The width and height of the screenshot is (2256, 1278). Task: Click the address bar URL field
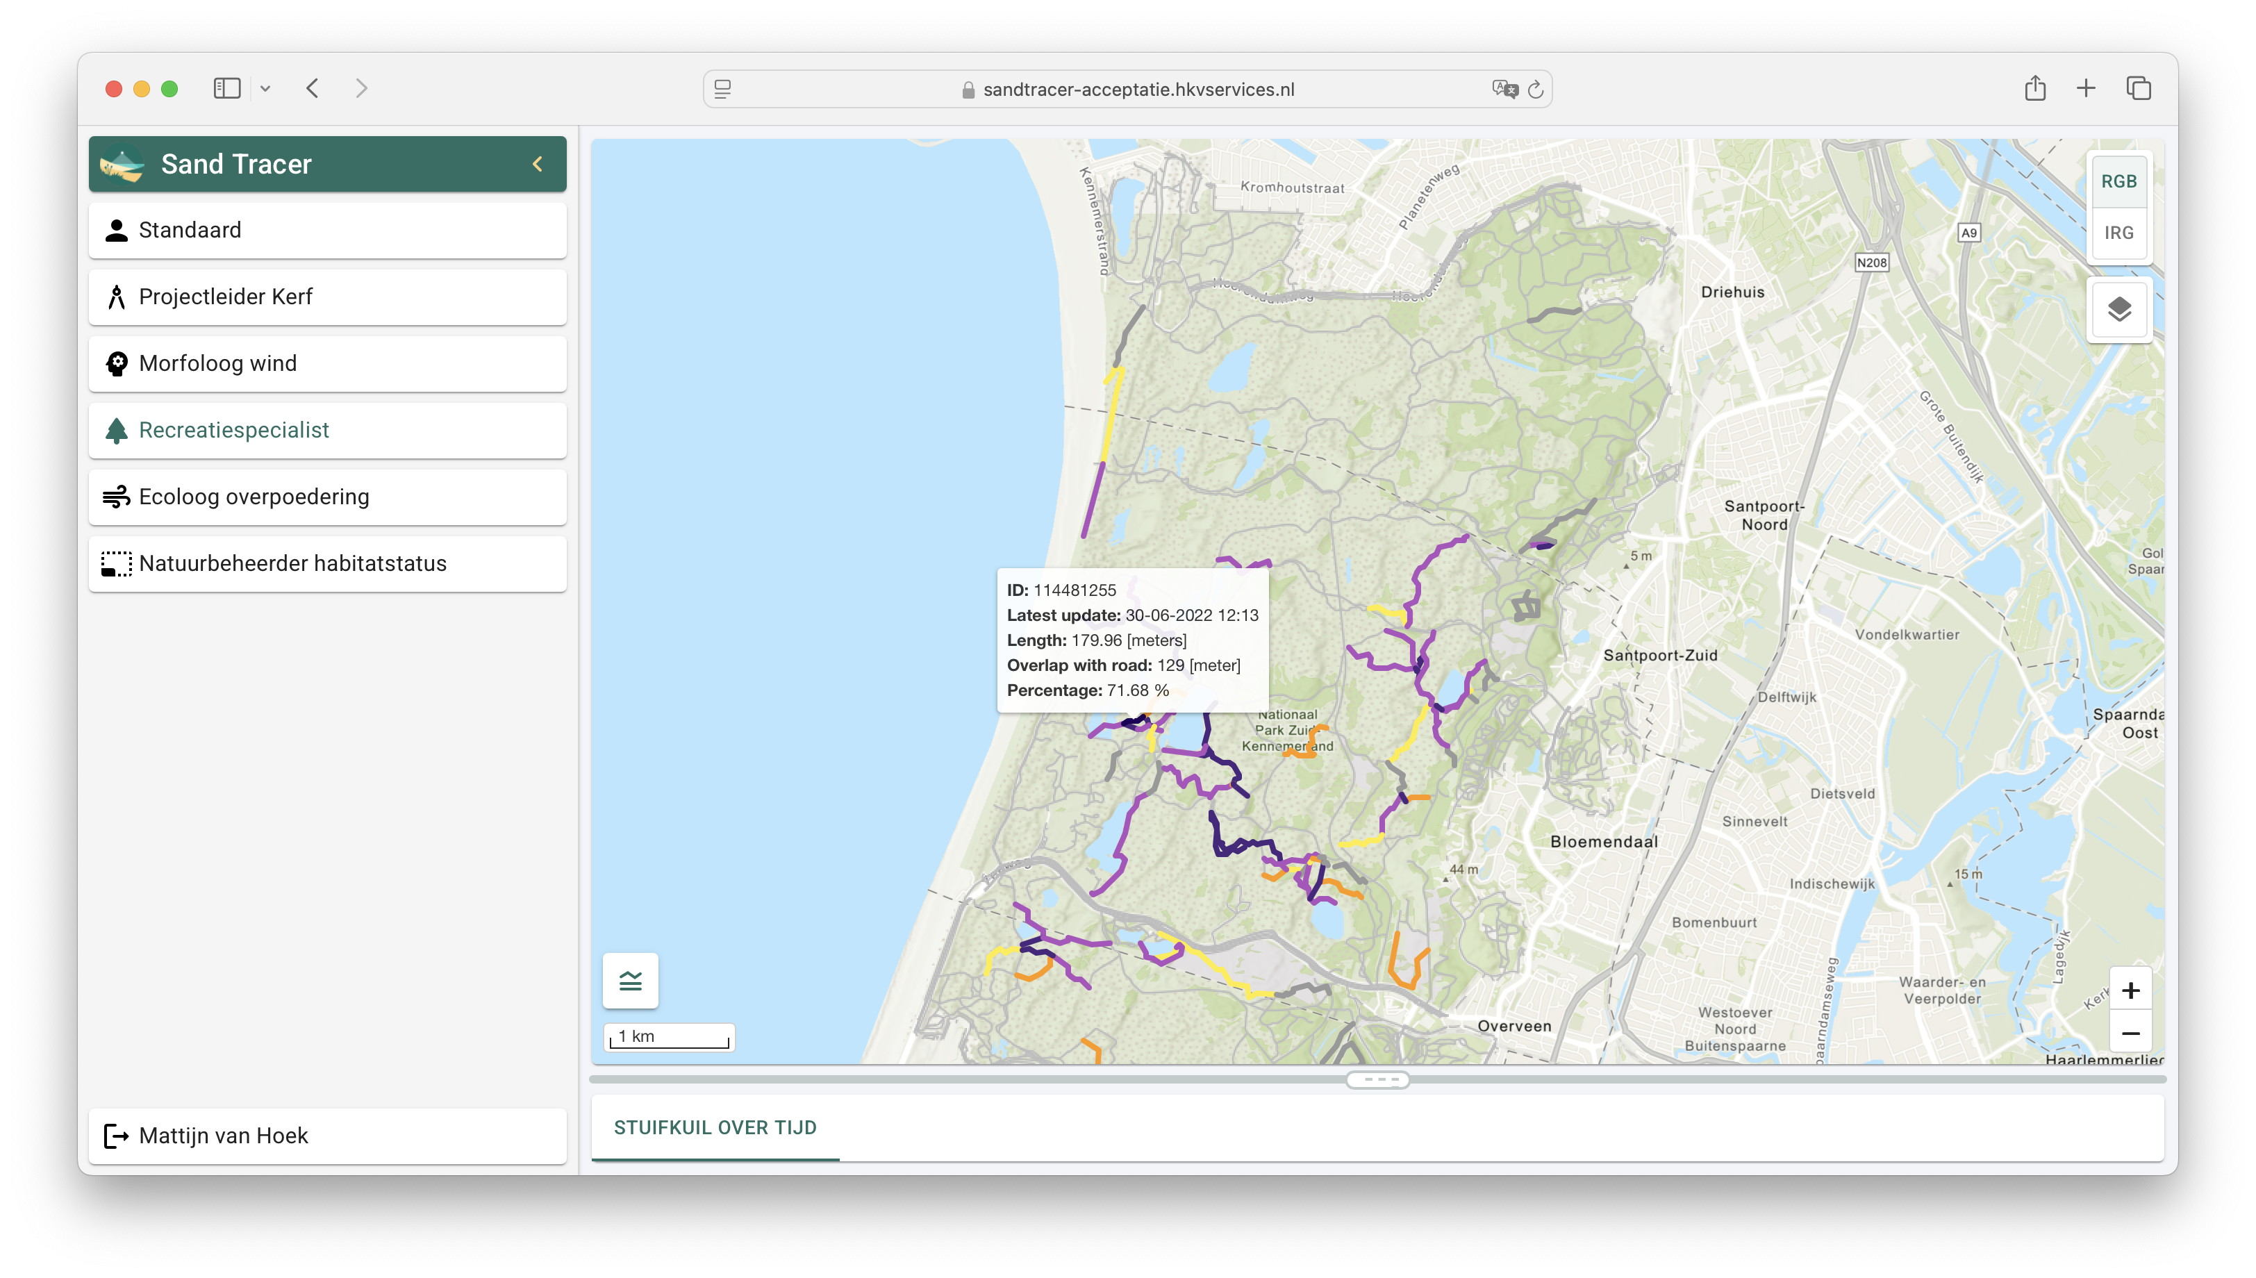(x=1137, y=90)
